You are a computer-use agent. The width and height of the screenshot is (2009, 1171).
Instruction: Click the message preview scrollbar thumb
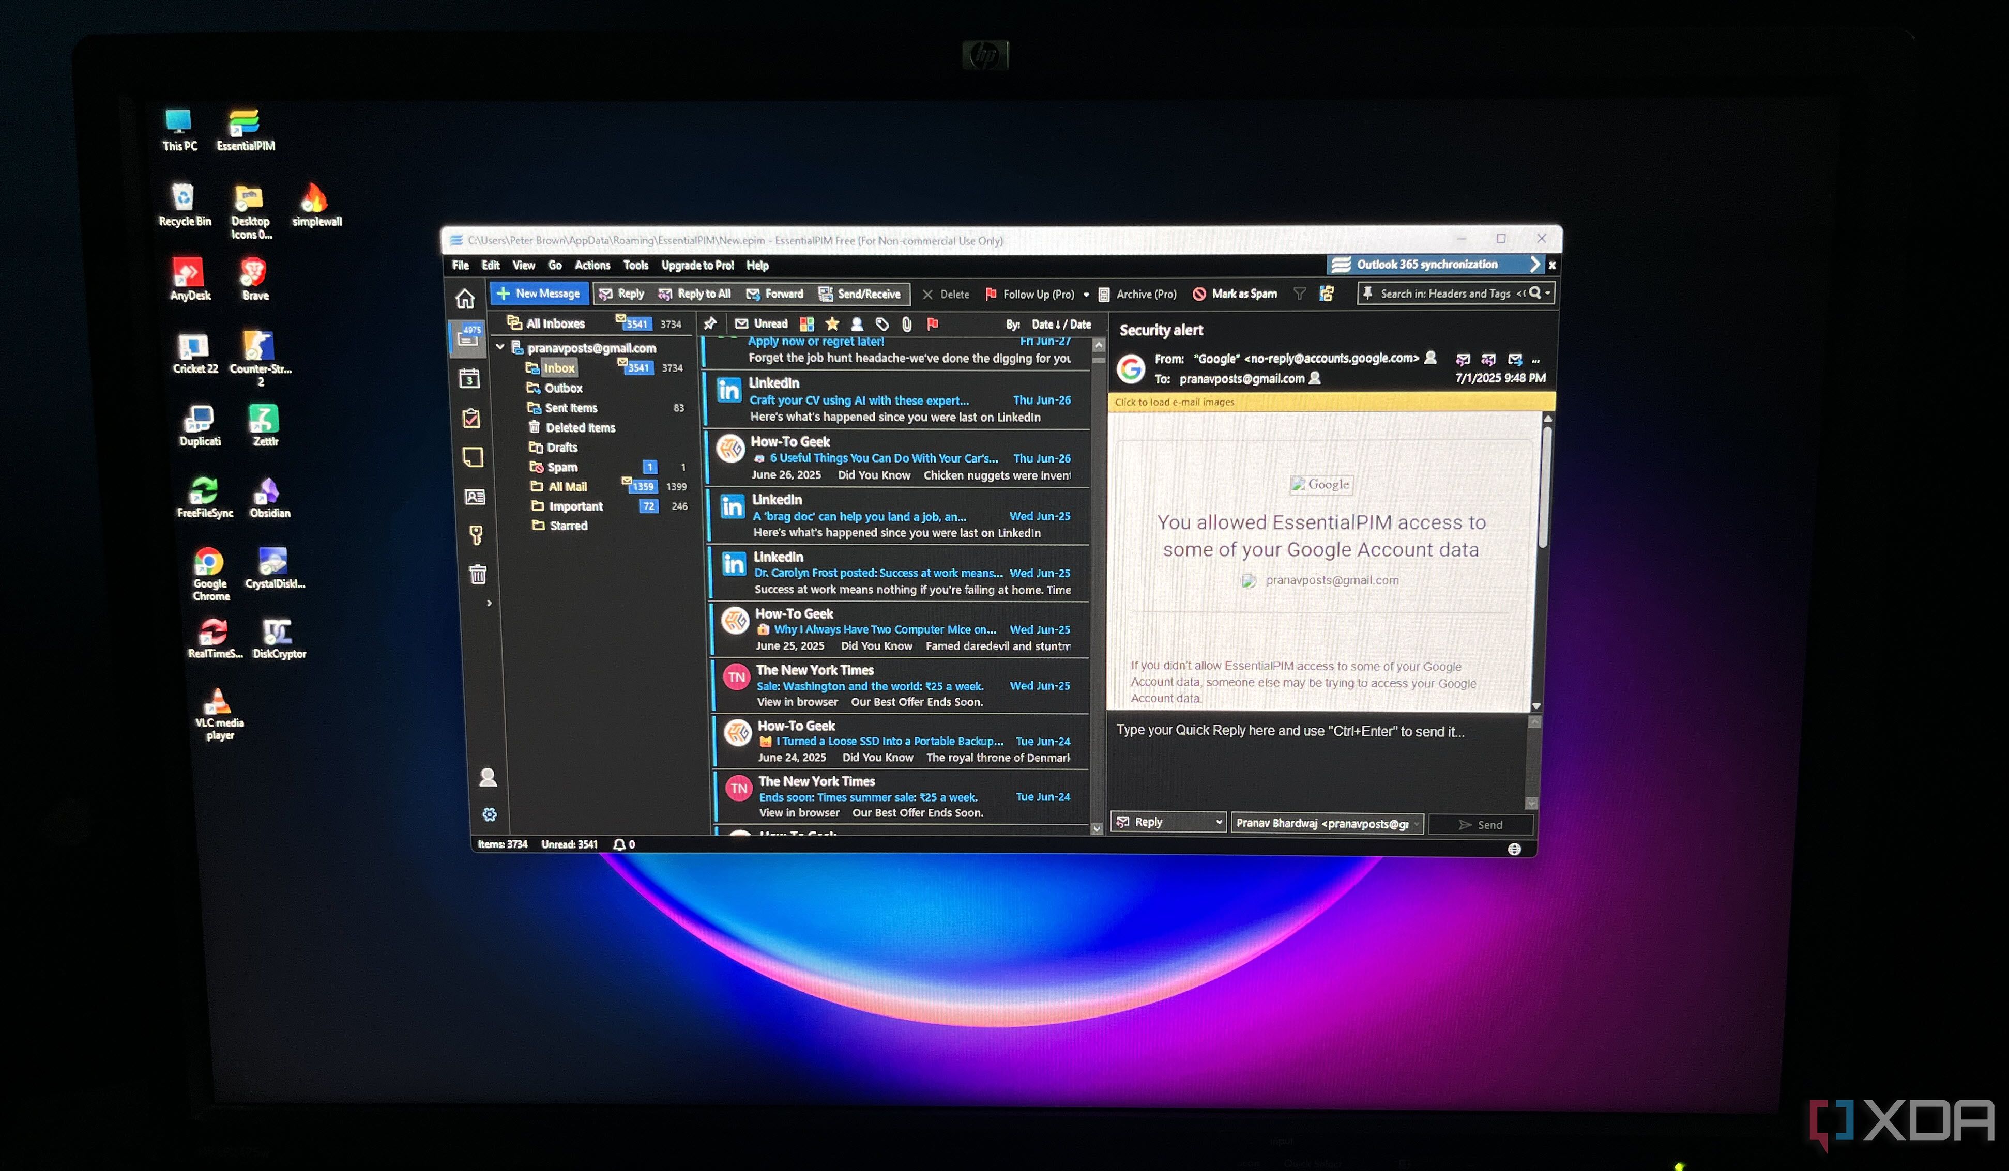[x=1546, y=486]
